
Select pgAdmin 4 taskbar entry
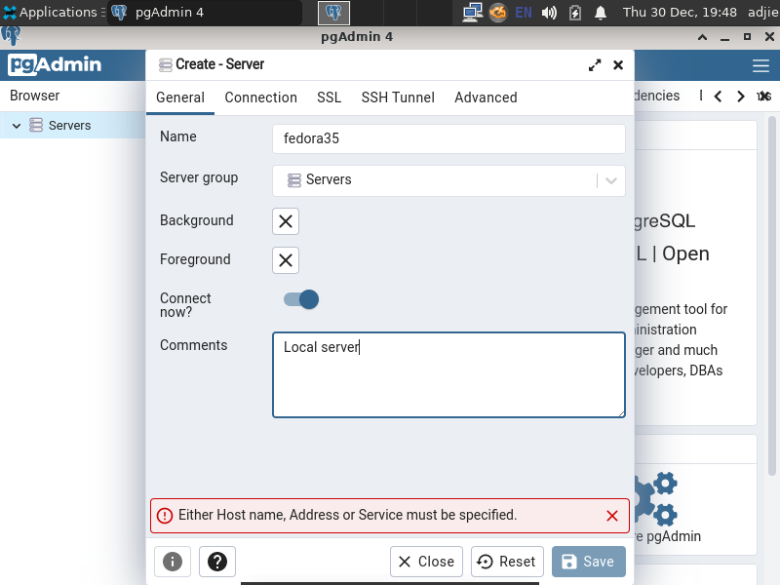point(205,13)
